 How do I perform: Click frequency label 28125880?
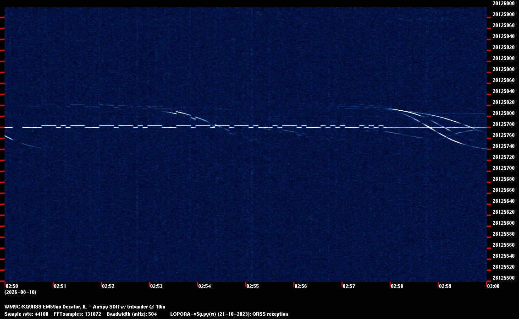pos(503,69)
